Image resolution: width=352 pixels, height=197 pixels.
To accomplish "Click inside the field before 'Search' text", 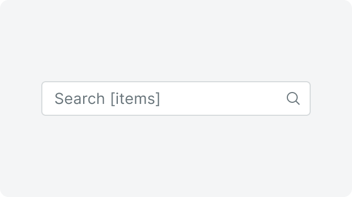I will click(48, 98).
